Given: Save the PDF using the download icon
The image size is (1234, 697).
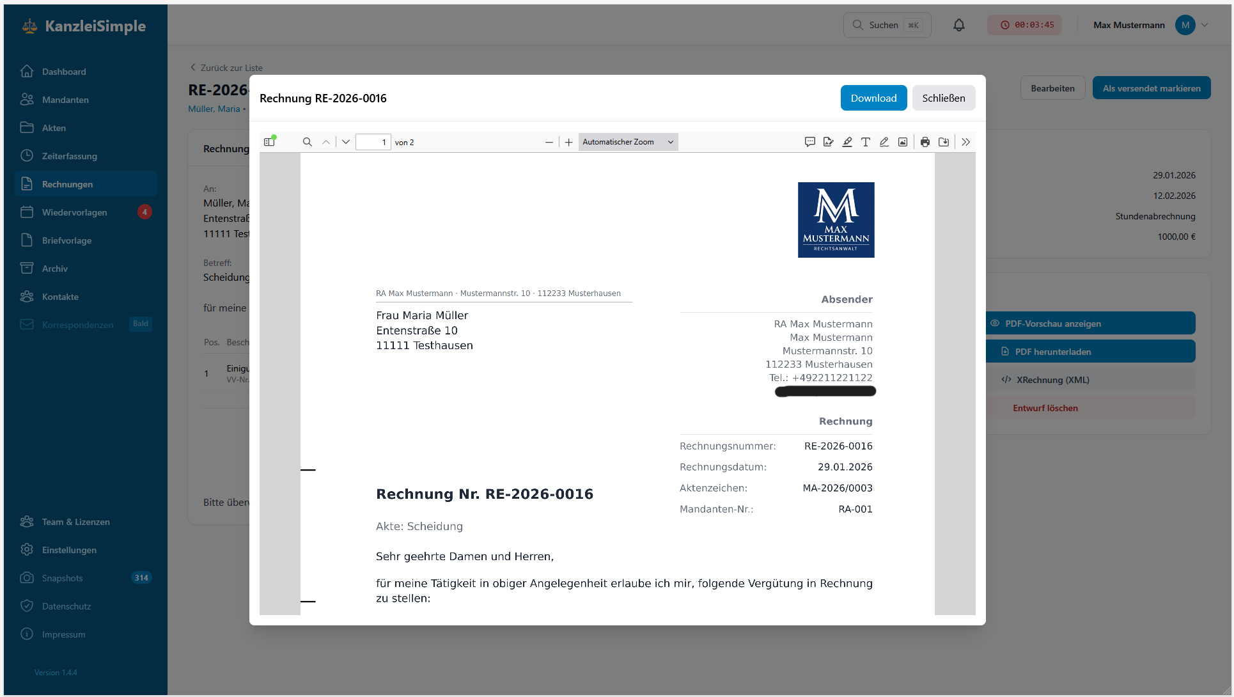Looking at the screenshot, I should pyautogui.click(x=944, y=141).
